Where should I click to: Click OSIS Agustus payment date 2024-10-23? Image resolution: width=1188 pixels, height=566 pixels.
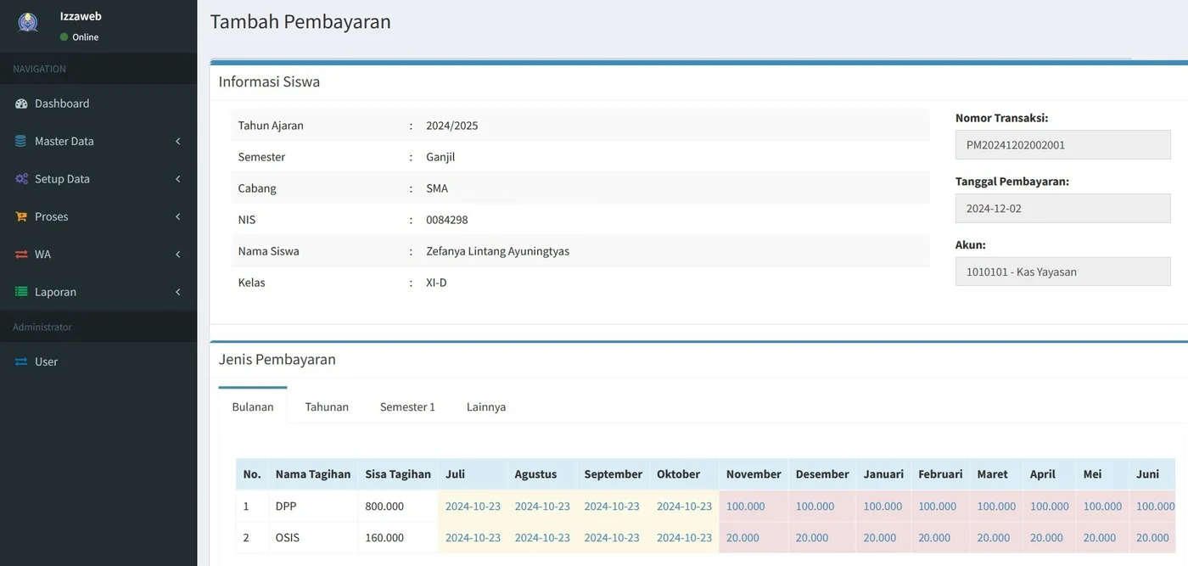click(542, 538)
